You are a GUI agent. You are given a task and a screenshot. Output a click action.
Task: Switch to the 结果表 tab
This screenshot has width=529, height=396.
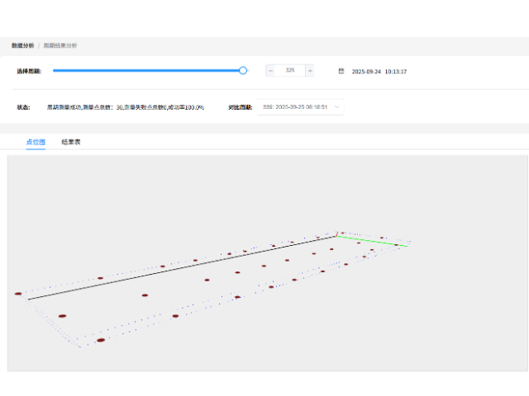71,142
